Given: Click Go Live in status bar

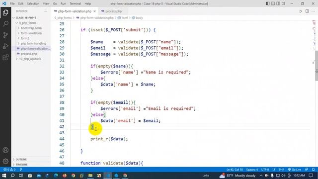Looking at the screenshot, I should tap(295, 170).
